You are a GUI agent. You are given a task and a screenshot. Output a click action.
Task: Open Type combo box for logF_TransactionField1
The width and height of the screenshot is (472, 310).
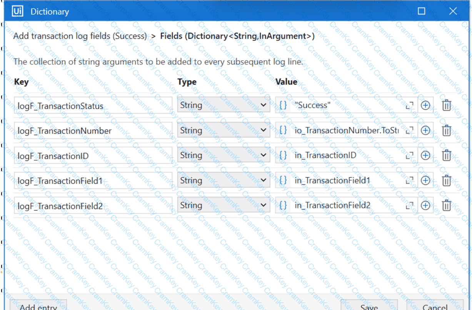[x=223, y=181]
